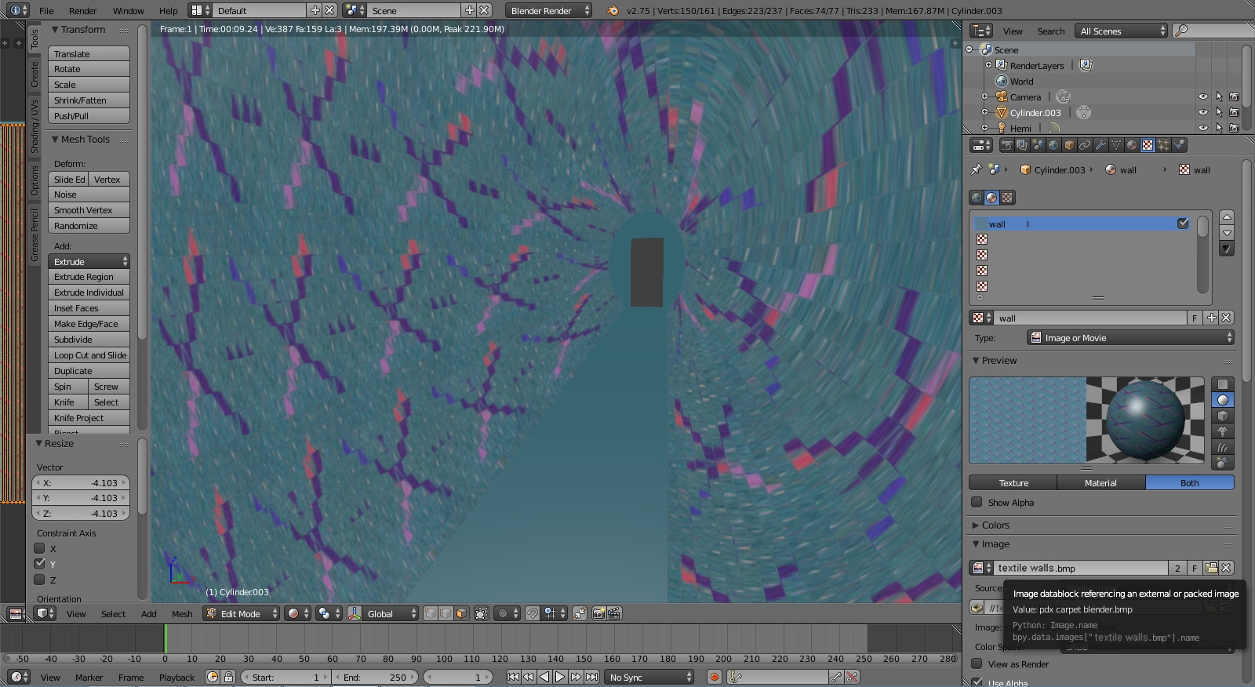Image resolution: width=1255 pixels, height=687 pixels.
Task: Select cube preview type
Action: tap(1222, 416)
